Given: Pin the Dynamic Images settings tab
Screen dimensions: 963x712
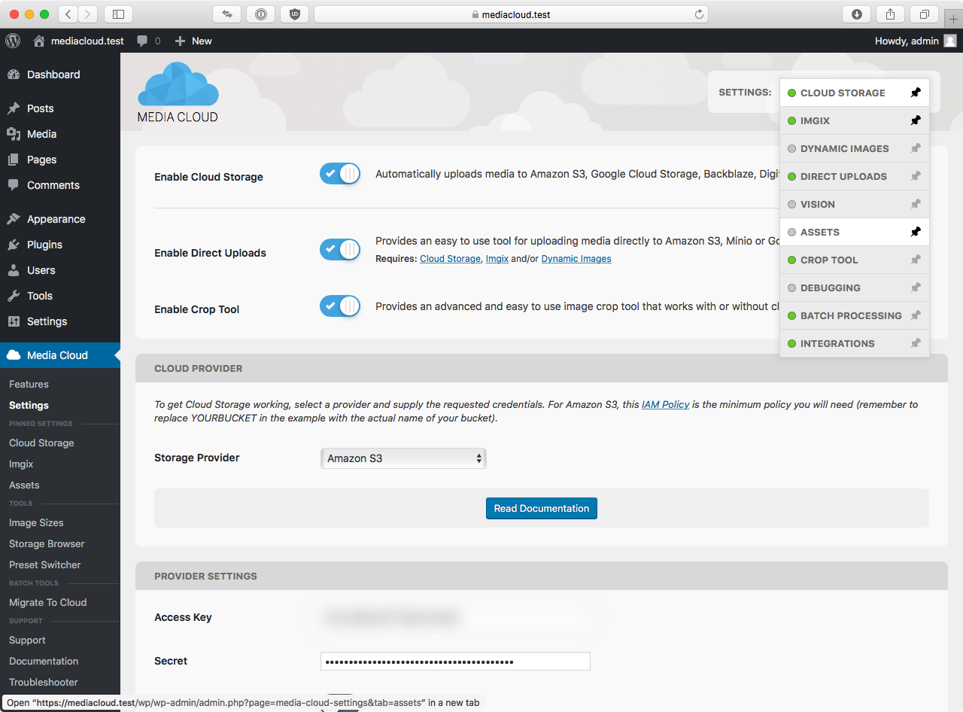Looking at the screenshot, I should click(x=915, y=148).
